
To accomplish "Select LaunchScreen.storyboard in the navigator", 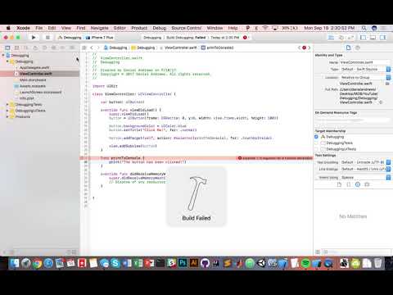I will (x=40, y=92).
